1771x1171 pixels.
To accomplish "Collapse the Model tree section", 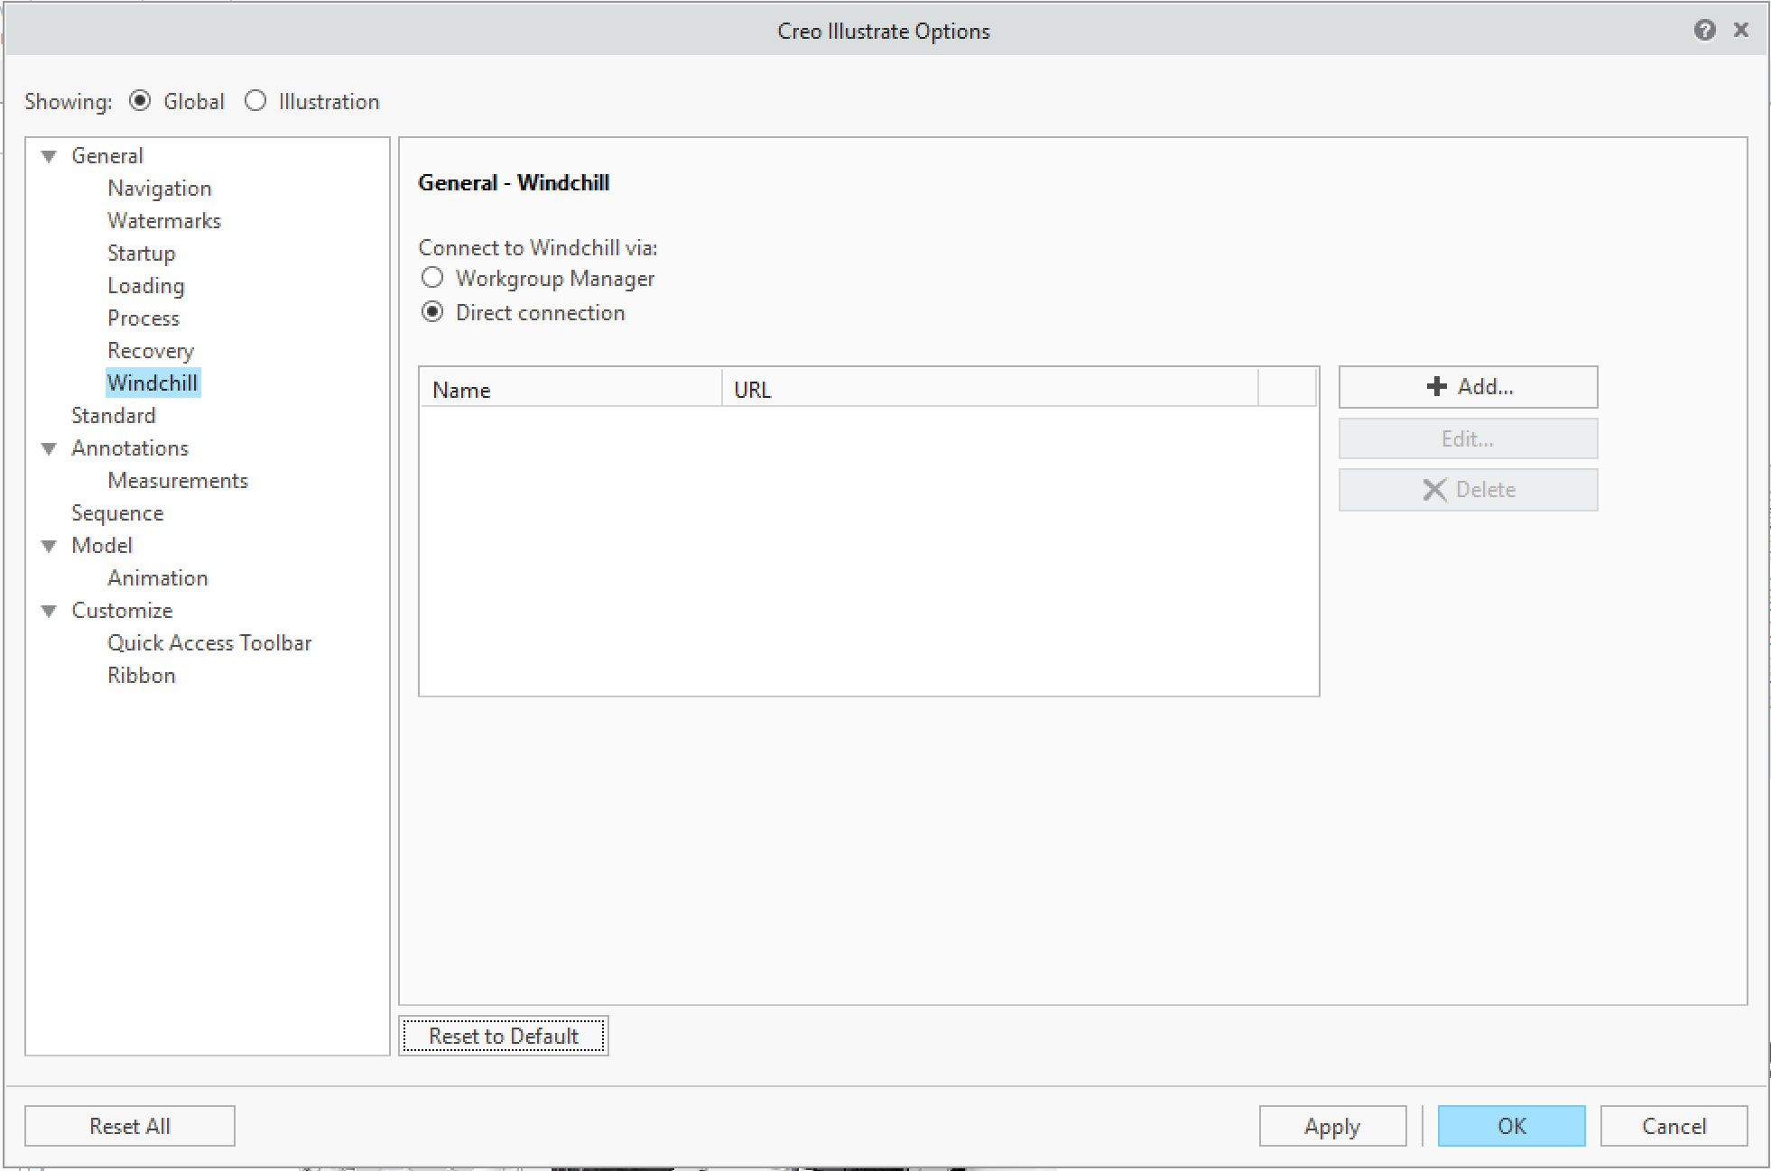I will pos(49,546).
